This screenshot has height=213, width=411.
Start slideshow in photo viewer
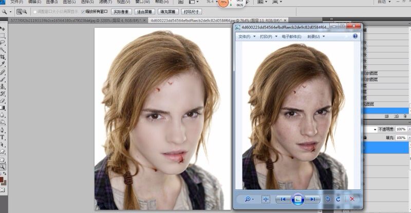(297, 199)
